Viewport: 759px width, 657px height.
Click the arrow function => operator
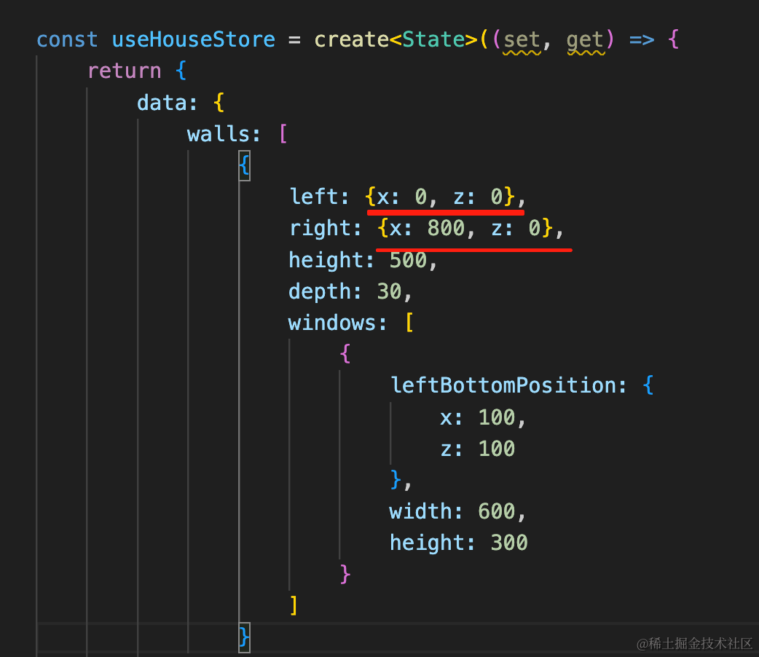coord(642,39)
